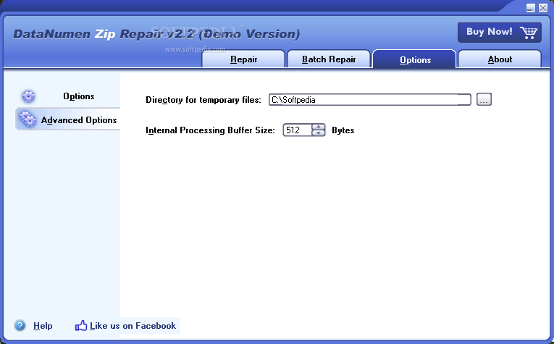The height and width of the screenshot is (344, 554).
Task: Browse for temporary files directory
Action: pos(484,100)
